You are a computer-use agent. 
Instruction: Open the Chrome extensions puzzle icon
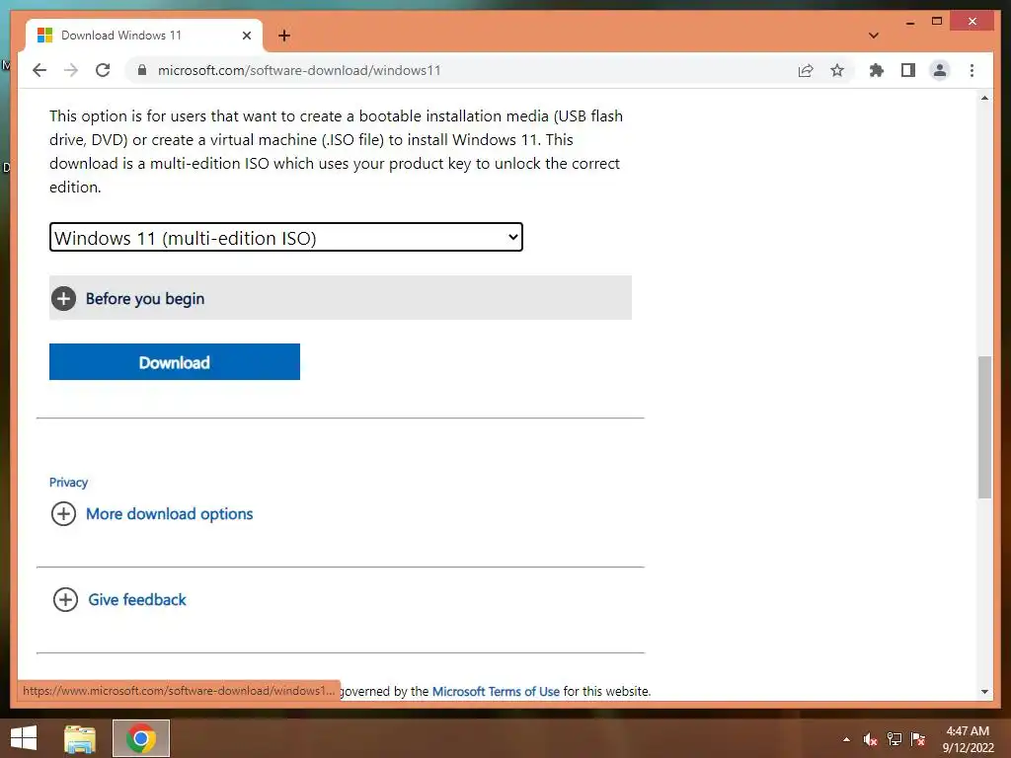pyautogui.click(x=877, y=70)
